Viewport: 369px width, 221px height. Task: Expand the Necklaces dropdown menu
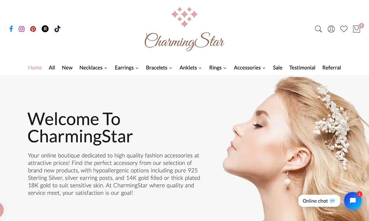[x=93, y=68]
